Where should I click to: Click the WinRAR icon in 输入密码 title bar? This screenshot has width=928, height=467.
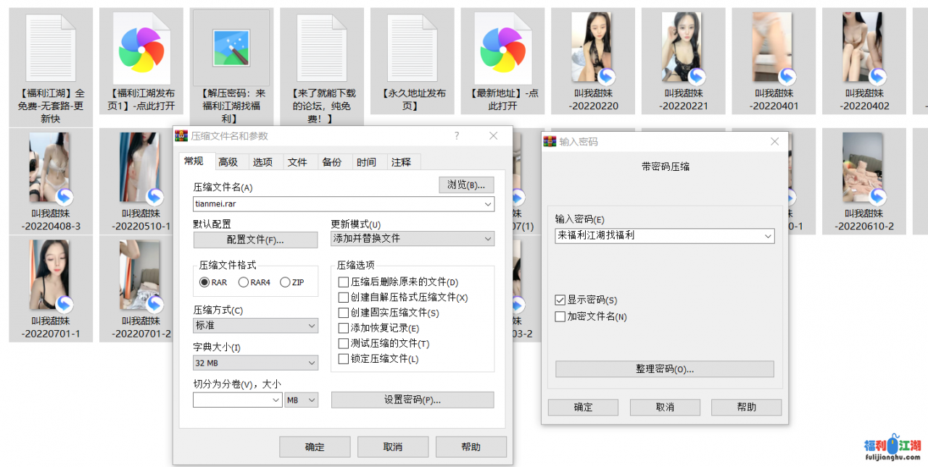(x=550, y=142)
